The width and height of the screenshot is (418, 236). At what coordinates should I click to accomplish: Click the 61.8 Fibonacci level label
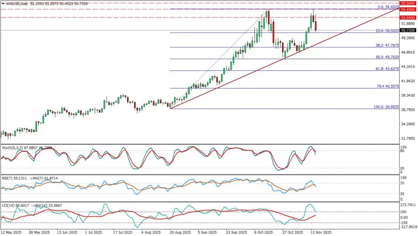pyautogui.click(x=387, y=69)
